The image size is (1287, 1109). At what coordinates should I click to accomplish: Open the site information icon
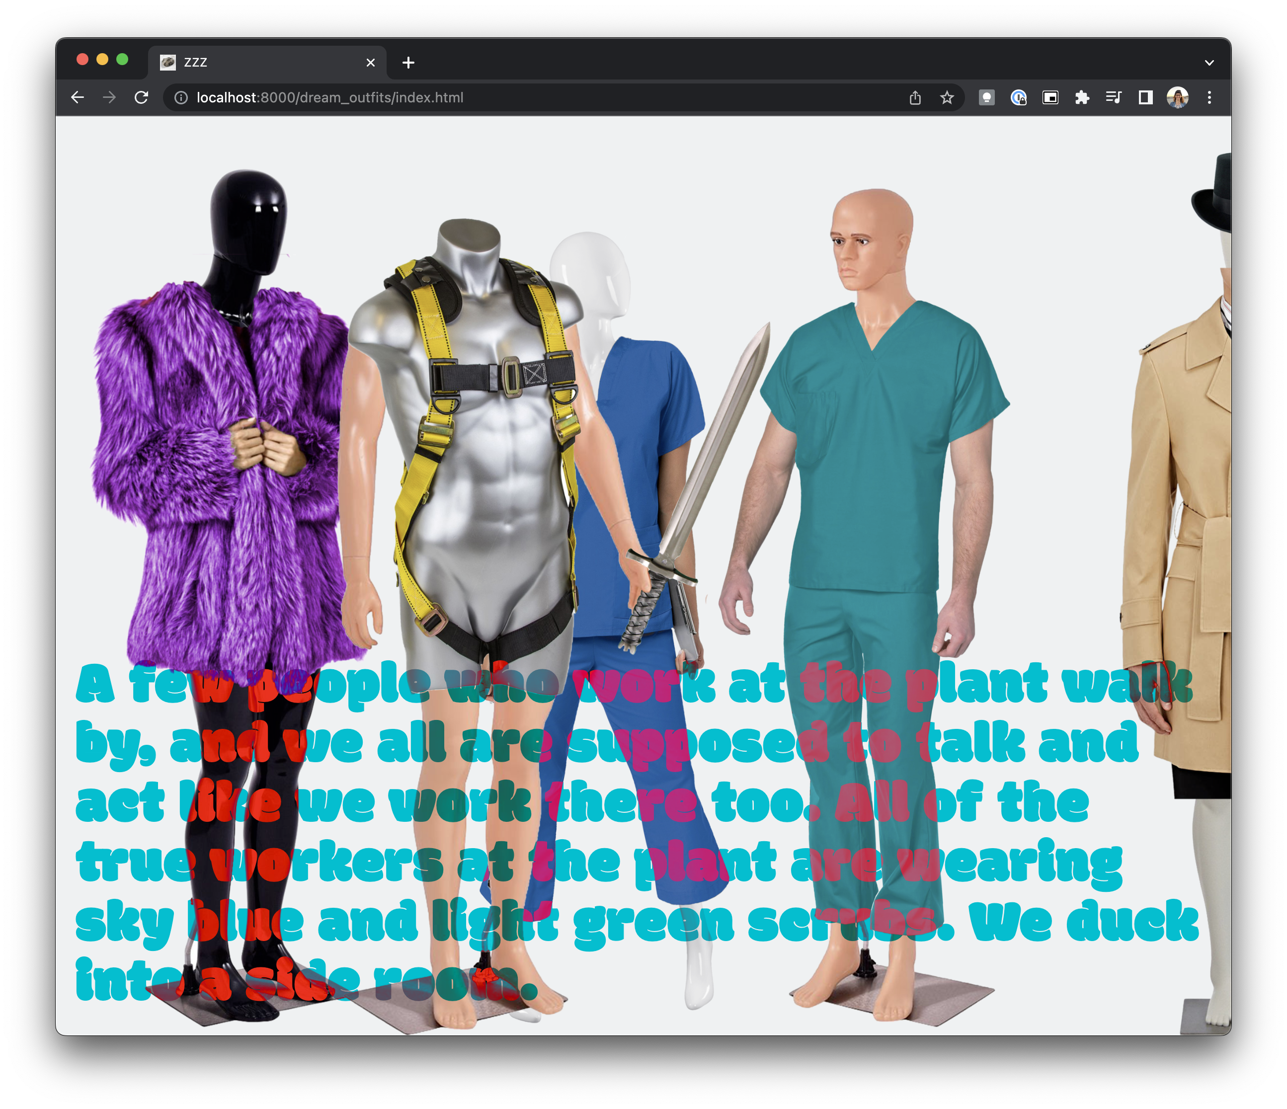[x=181, y=97]
